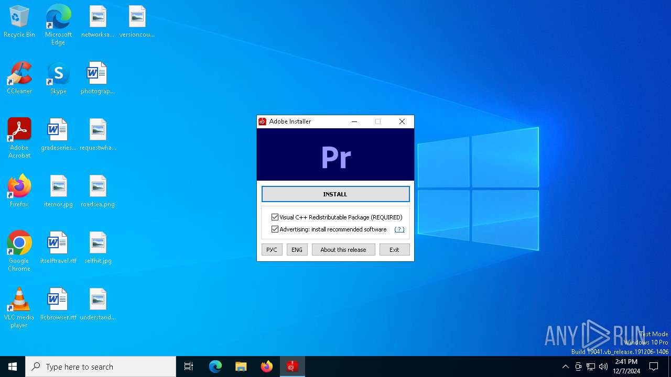
Task: Click the Exit button
Action: point(394,250)
